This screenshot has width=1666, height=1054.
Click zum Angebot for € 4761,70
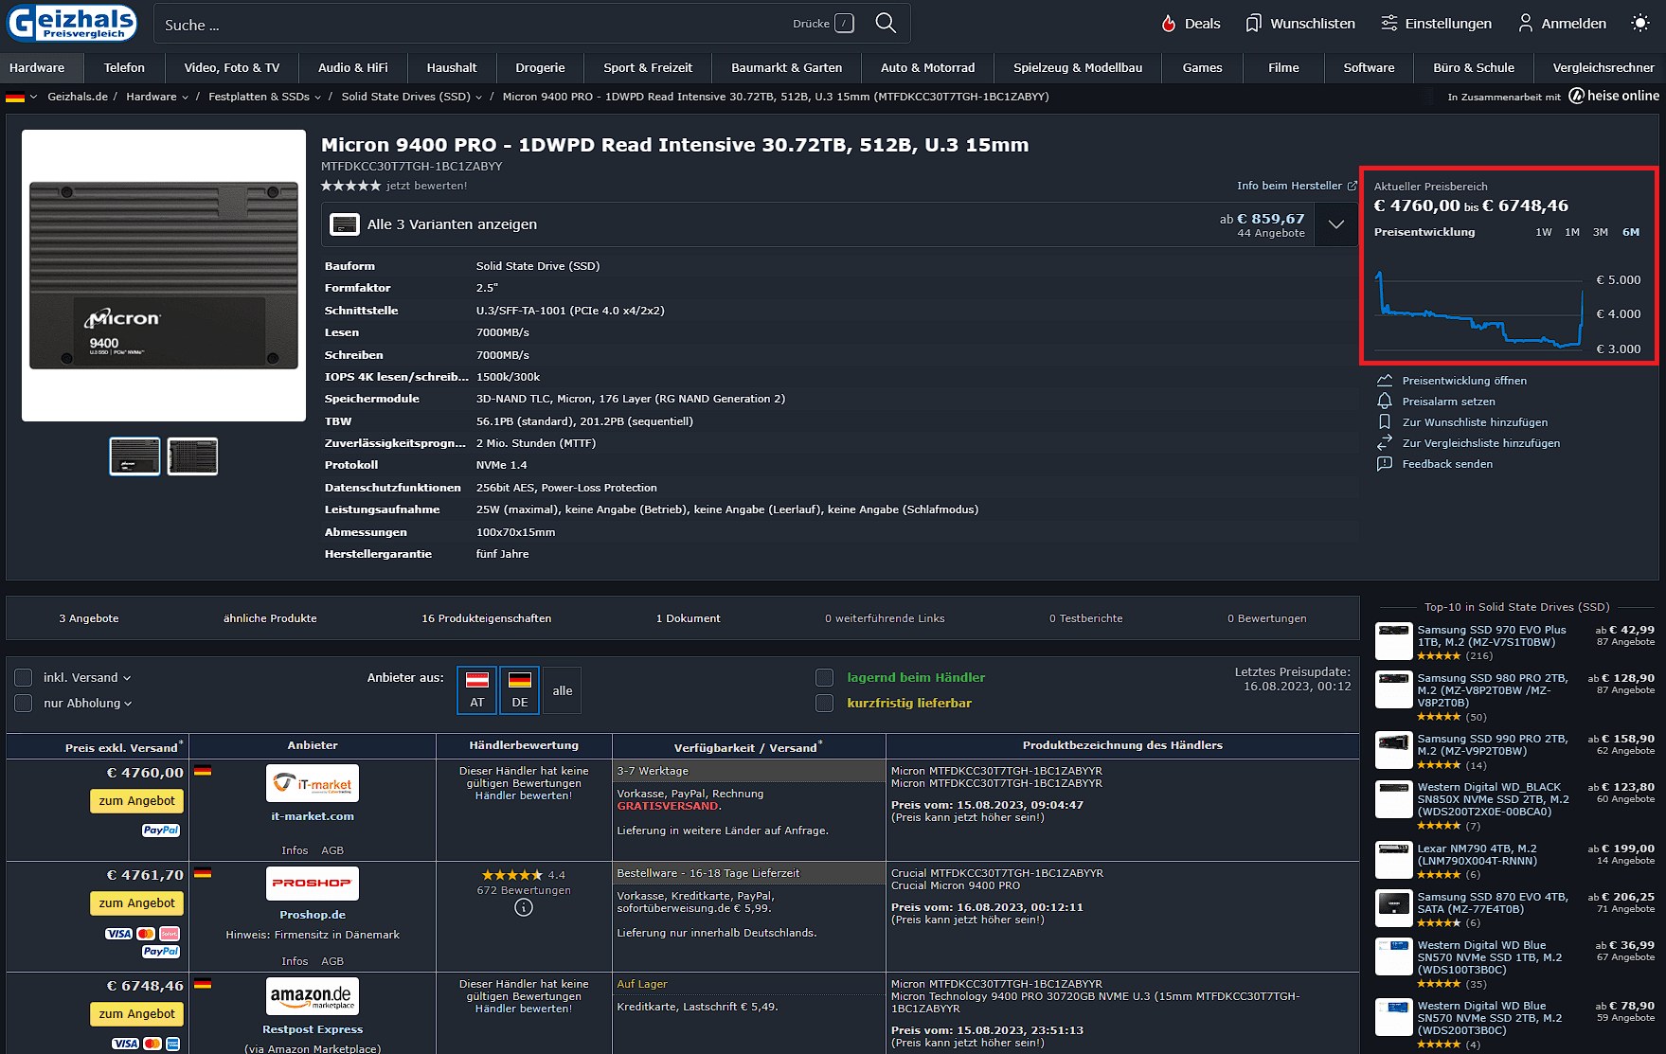pyautogui.click(x=137, y=903)
